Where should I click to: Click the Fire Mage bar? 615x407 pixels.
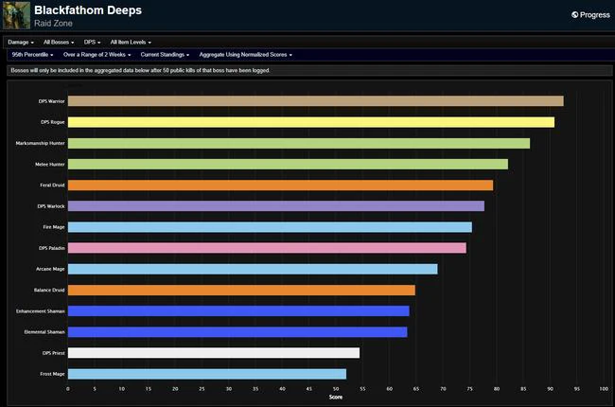[270, 227]
